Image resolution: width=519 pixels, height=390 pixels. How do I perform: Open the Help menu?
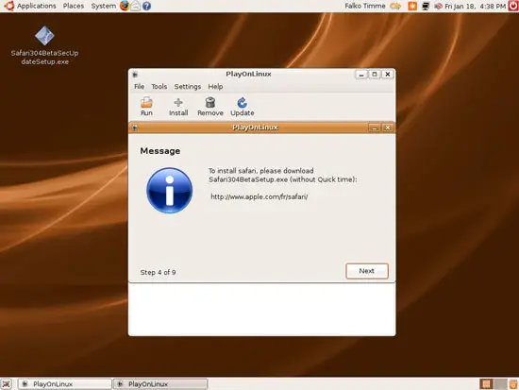(215, 87)
